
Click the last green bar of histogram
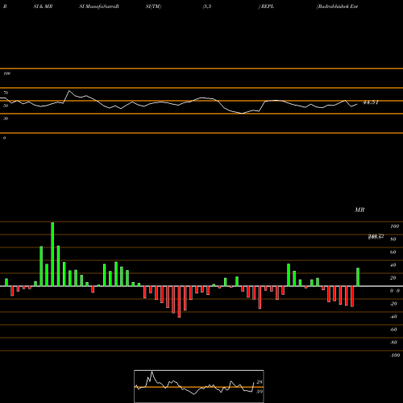[358, 277]
